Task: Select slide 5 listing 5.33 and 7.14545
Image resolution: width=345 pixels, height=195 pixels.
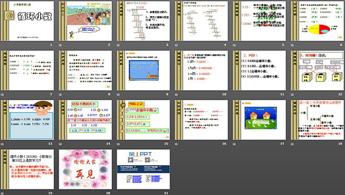Action: click(259, 21)
